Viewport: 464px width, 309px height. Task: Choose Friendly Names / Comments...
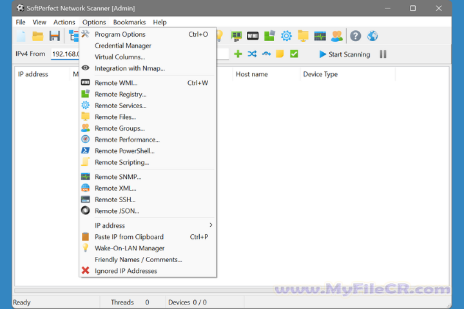tap(148, 259)
